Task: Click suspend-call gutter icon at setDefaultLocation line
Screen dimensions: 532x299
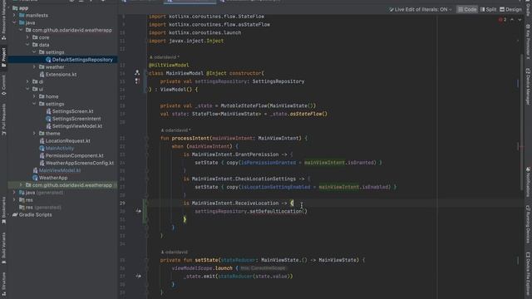Action: point(138,211)
